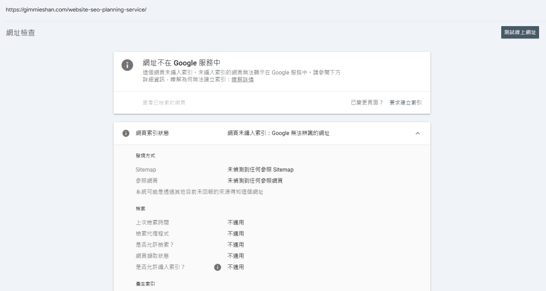Click the 網頁未編入索引：Google 無法辨識的網址 status
Image resolution: width=546 pixels, height=291 pixels.
point(278,133)
